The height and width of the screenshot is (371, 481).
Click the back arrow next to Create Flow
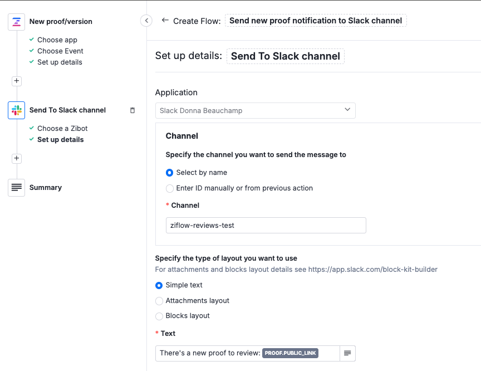[165, 21]
